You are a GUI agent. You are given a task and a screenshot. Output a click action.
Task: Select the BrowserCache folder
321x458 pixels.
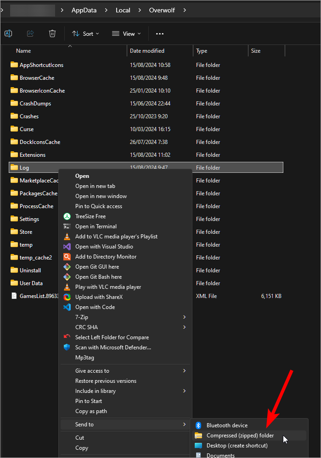tap(37, 77)
